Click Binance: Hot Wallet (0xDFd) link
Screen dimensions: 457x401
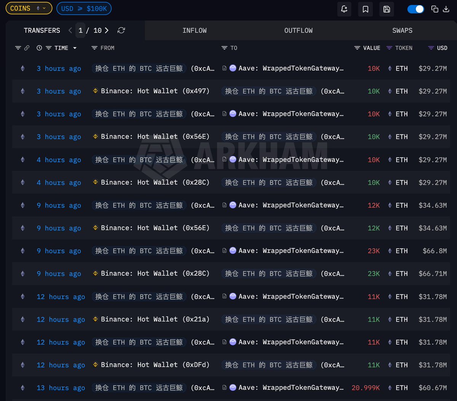[x=155, y=365]
